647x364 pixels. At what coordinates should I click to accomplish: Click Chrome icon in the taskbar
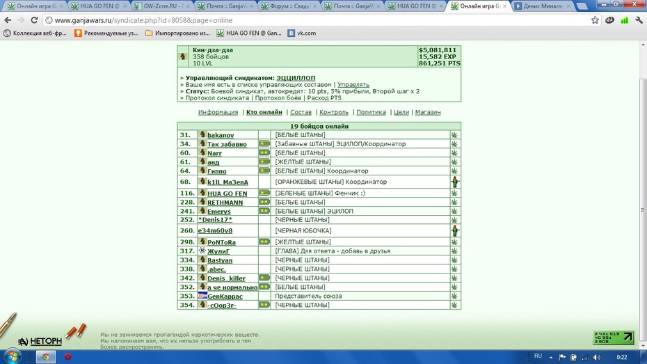tap(46, 356)
